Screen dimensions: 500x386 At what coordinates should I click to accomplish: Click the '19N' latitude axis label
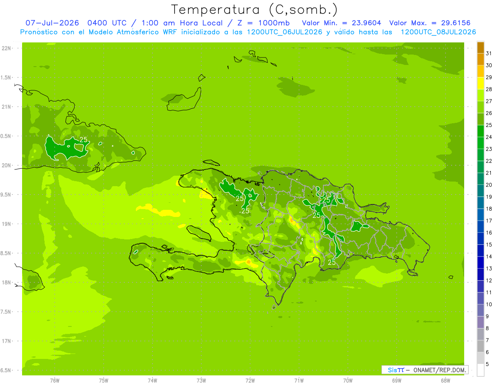pyautogui.click(x=7, y=224)
